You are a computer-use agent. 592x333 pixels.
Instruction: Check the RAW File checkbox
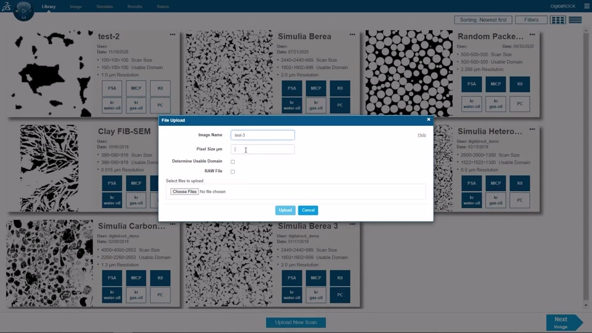pyautogui.click(x=232, y=171)
